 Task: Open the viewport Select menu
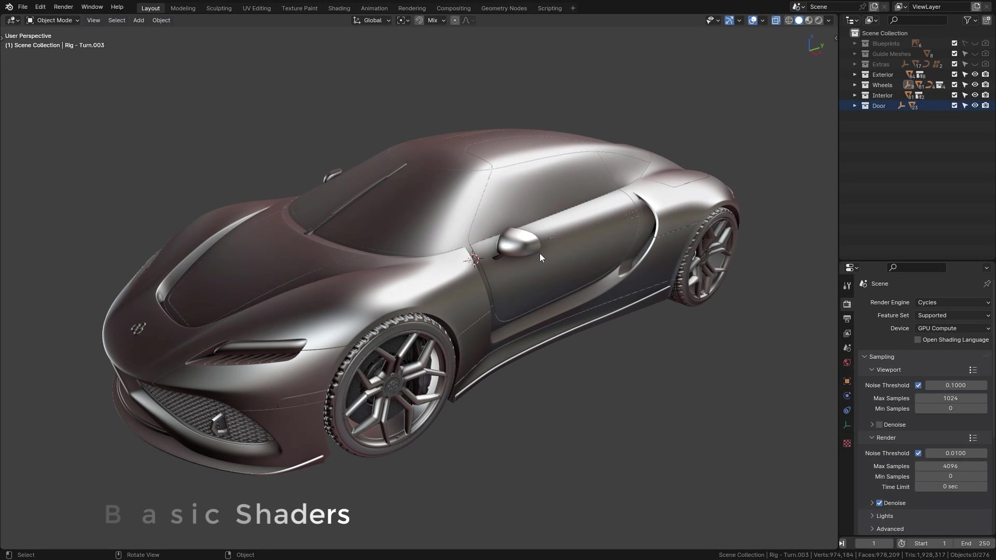tap(117, 20)
